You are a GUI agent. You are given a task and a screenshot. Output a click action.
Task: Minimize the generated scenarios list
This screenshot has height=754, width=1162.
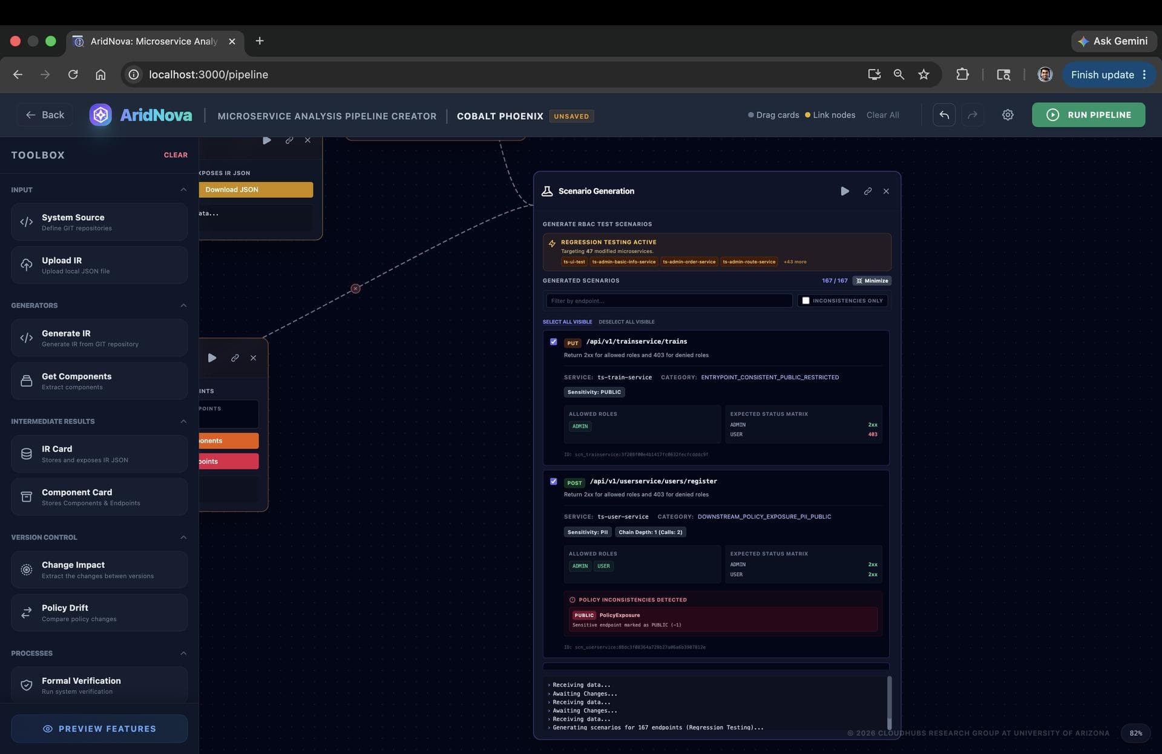pyautogui.click(x=872, y=281)
